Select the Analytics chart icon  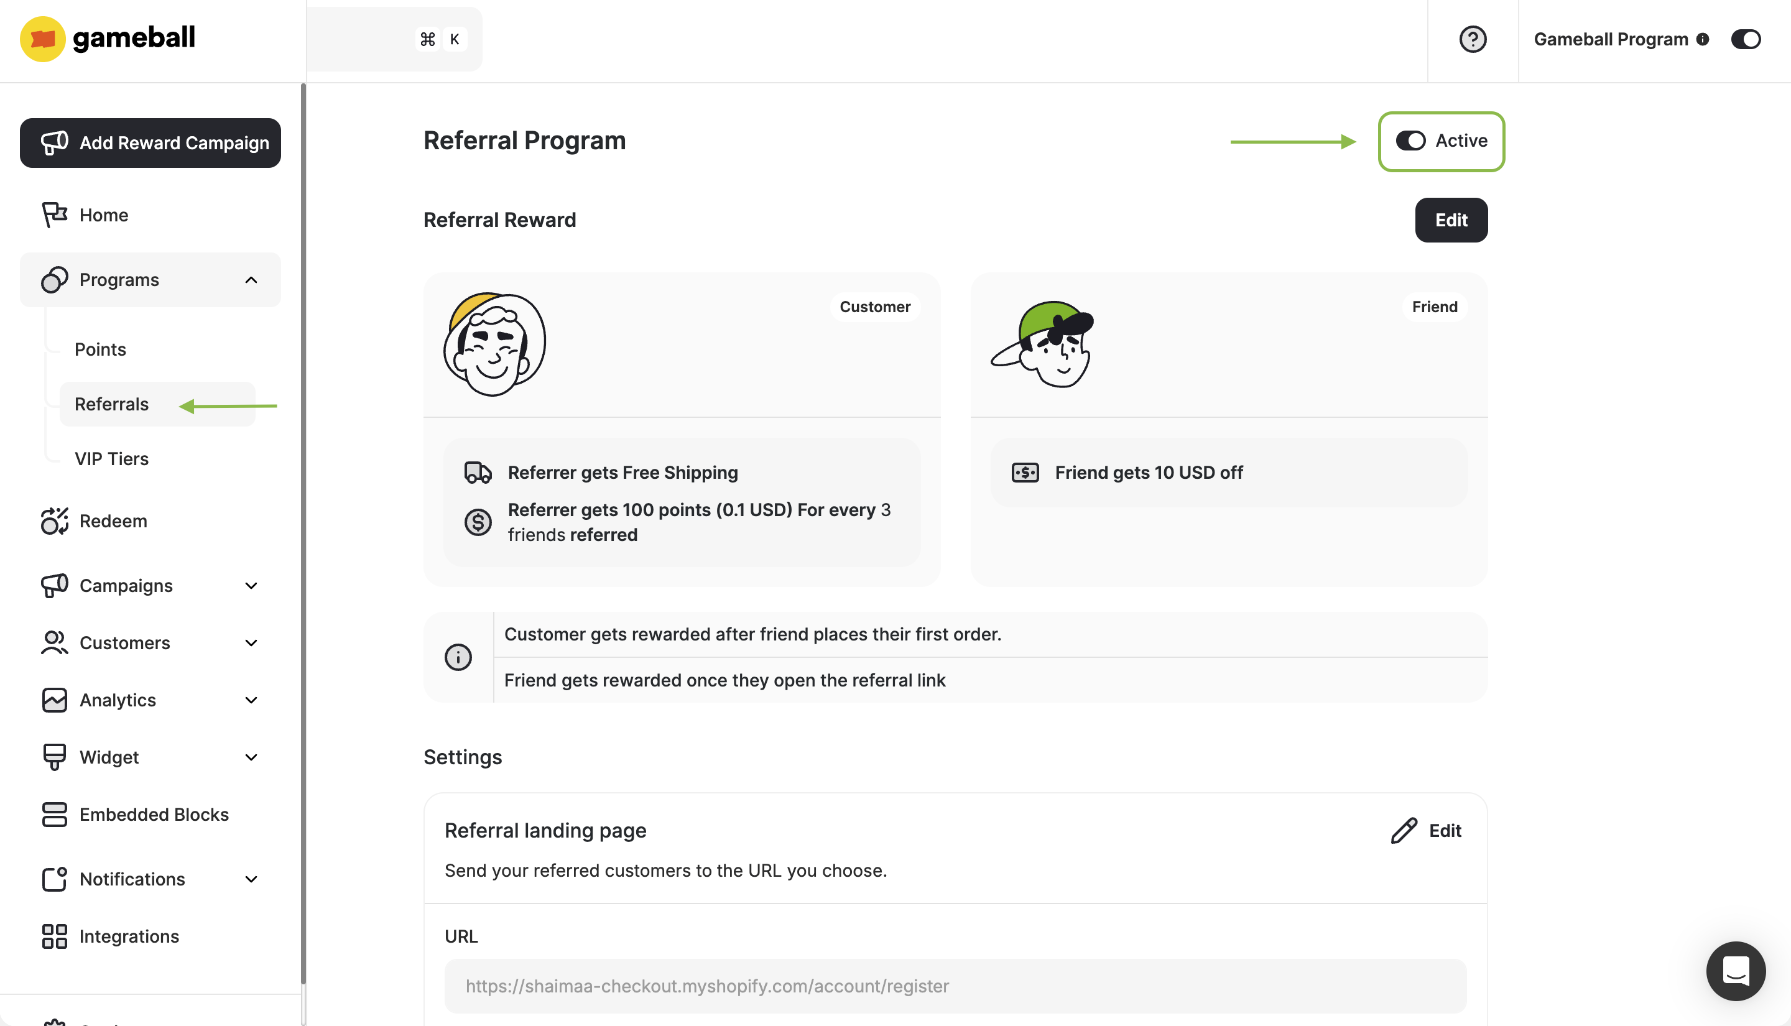(53, 700)
